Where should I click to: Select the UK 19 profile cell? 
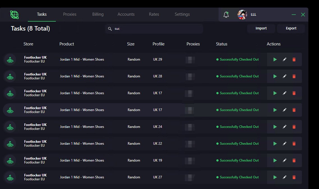pos(157,160)
